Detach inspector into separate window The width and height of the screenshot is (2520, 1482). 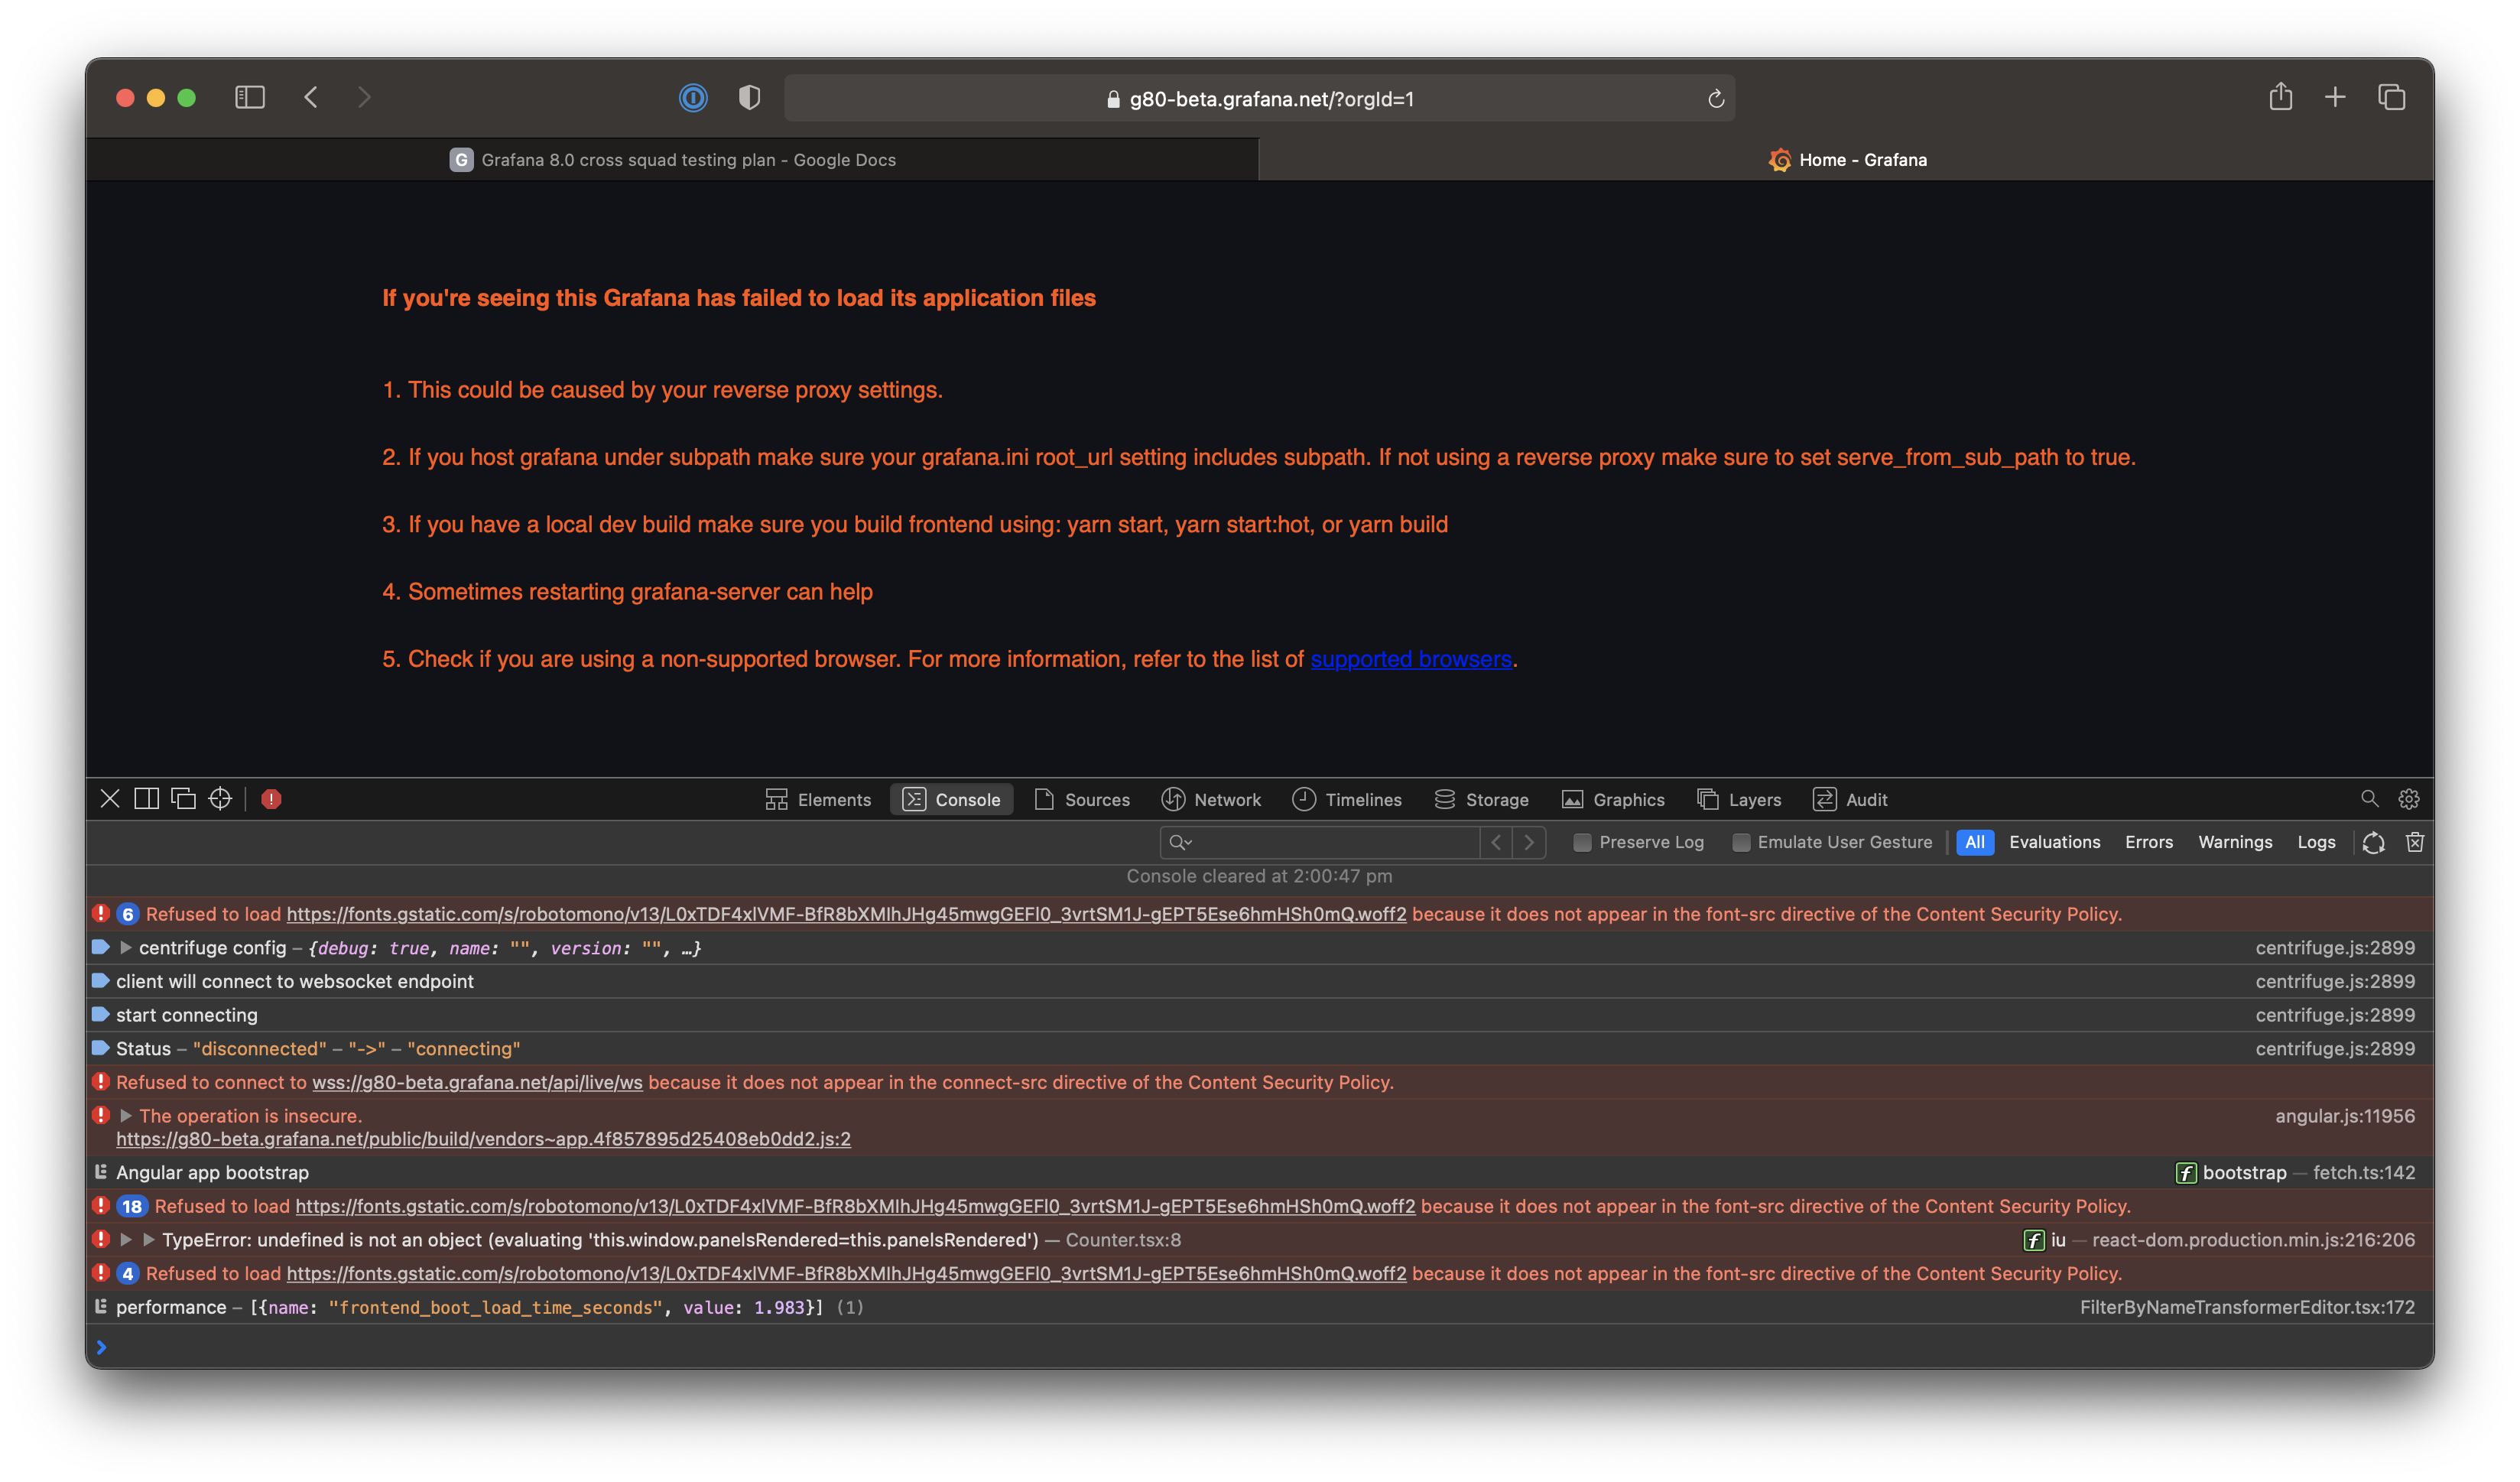(183, 799)
